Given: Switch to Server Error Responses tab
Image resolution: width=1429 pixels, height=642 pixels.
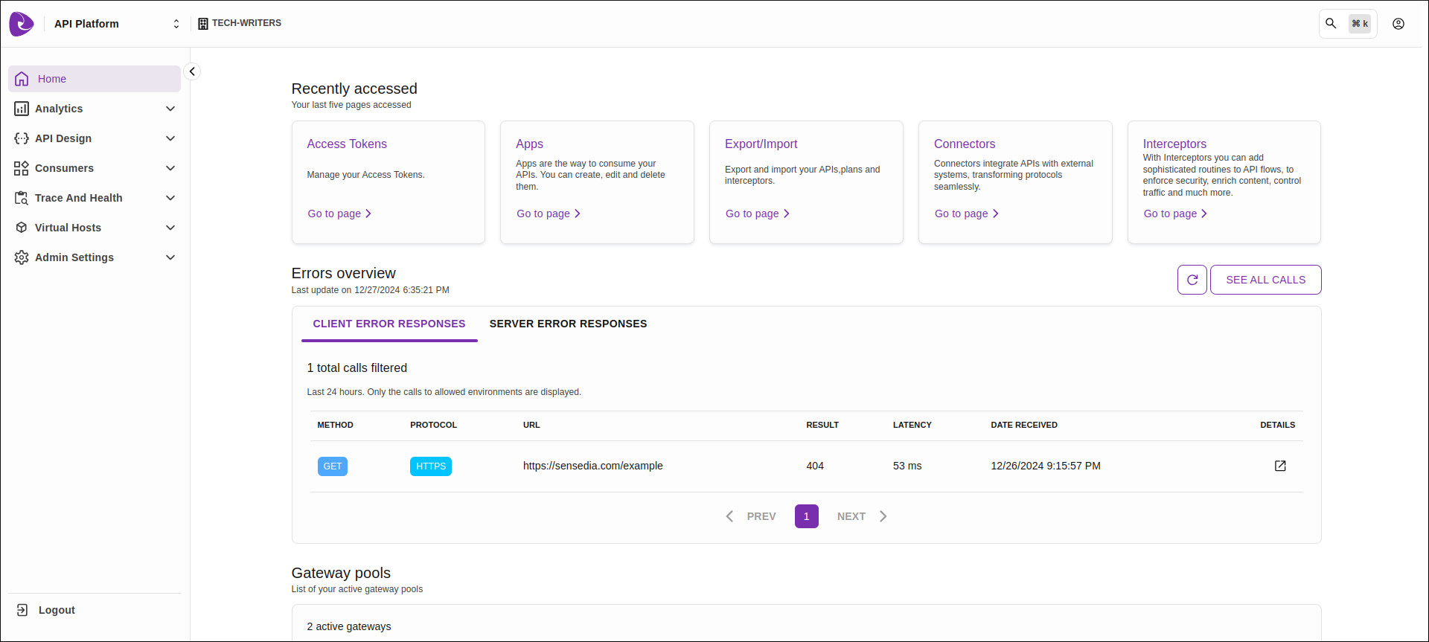Looking at the screenshot, I should click(568, 324).
